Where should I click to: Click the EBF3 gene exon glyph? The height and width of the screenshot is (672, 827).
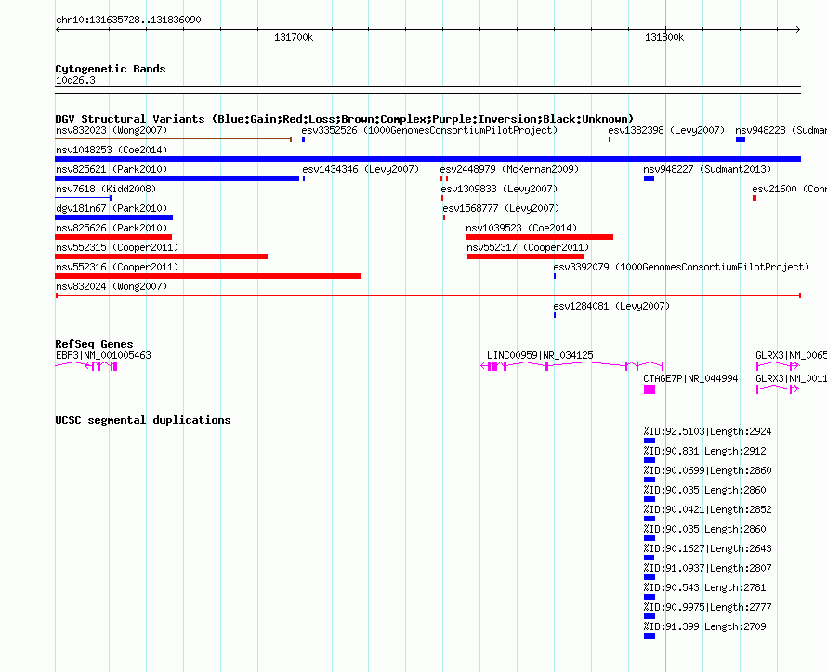tap(86, 365)
